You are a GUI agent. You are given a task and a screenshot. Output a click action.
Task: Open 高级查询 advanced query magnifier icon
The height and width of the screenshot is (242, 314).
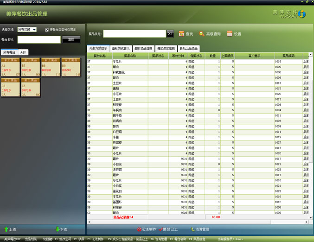(202, 34)
